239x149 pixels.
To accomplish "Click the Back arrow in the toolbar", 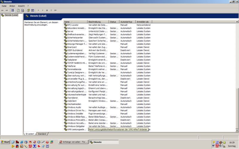I will 2,10.
